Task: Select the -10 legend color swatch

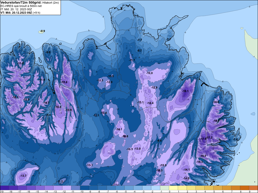Action: pos(84,188)
